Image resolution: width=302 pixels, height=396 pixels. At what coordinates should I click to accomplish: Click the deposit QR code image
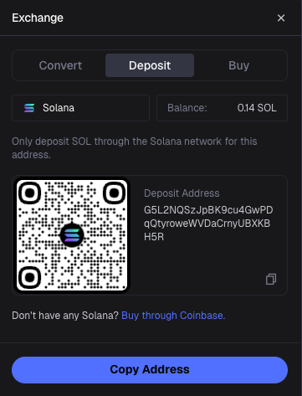[72, 235]
